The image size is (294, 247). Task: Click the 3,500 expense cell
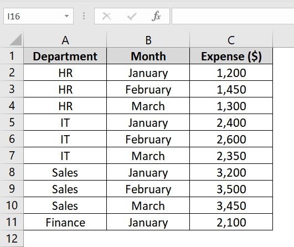pos(231,189)
